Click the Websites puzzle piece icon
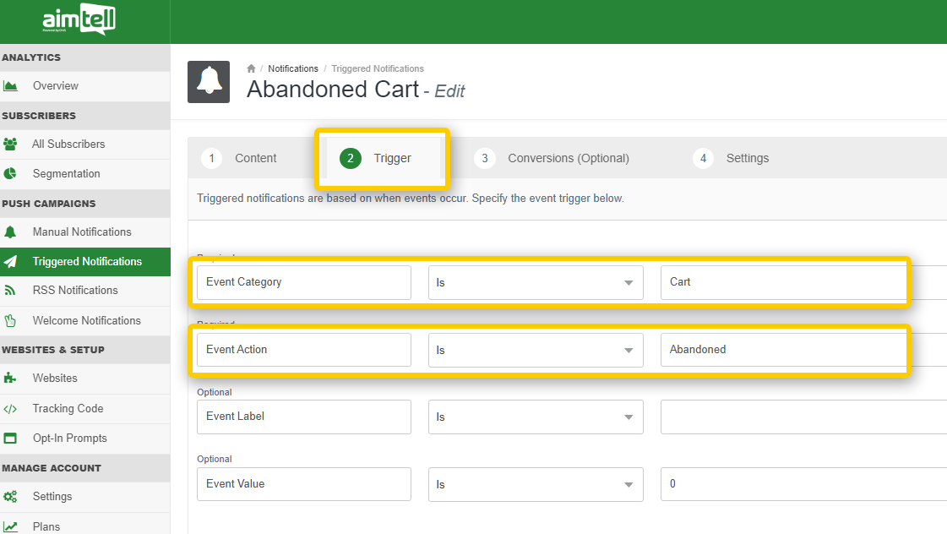This screenshot has height=534, width=947. 10,379
